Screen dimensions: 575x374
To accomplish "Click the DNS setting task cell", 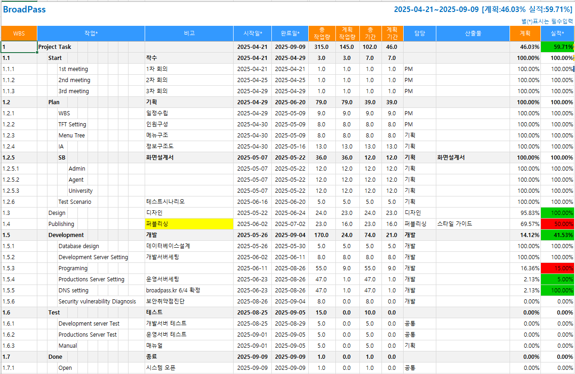I will coord(73,291).
